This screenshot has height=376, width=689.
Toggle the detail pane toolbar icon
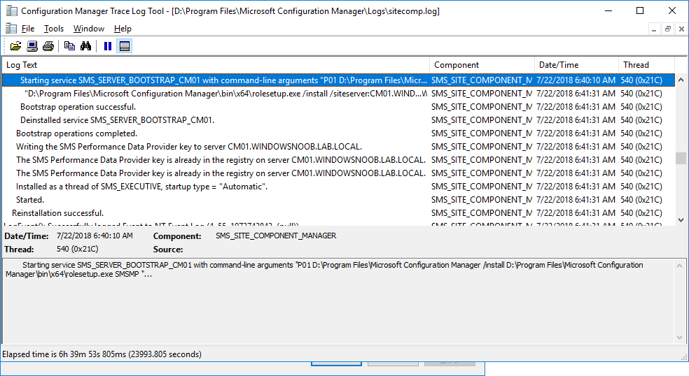coord(125,46)
